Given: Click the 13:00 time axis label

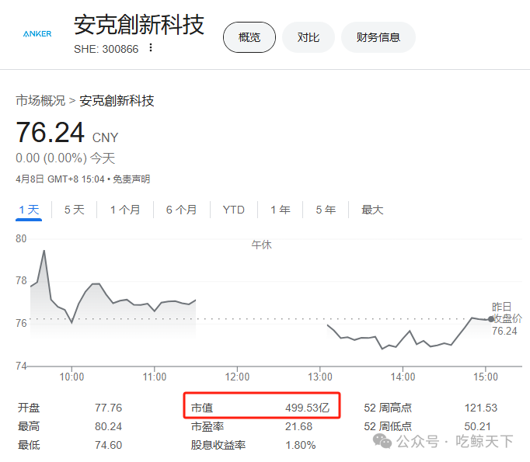Looking at the screenshot, I should coord(319,377).
